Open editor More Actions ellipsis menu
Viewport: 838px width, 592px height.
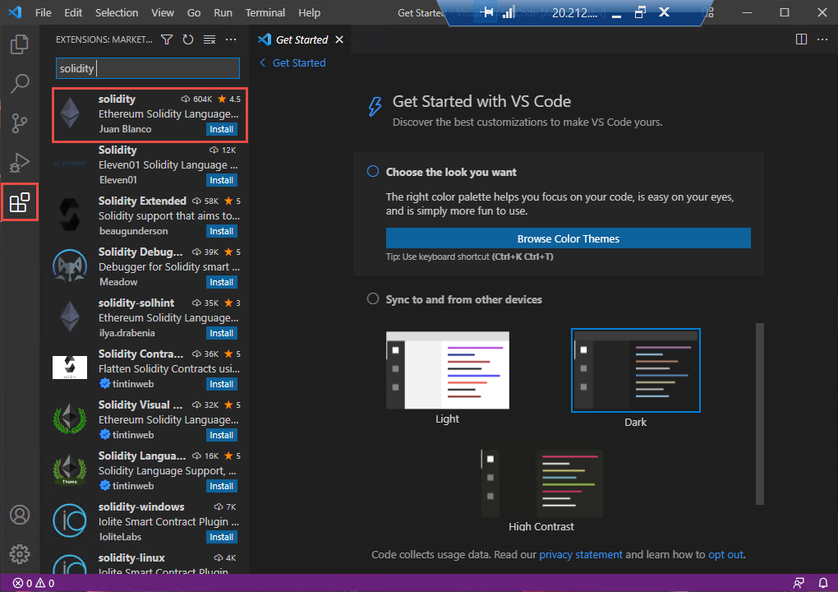(822, 39)
